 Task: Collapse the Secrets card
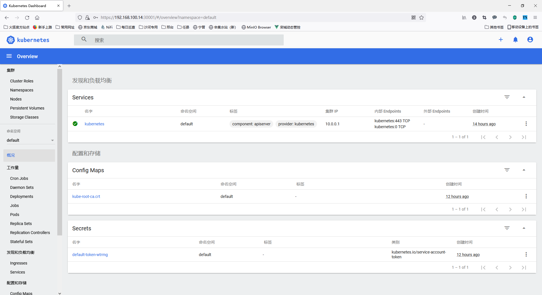(524, 228)
